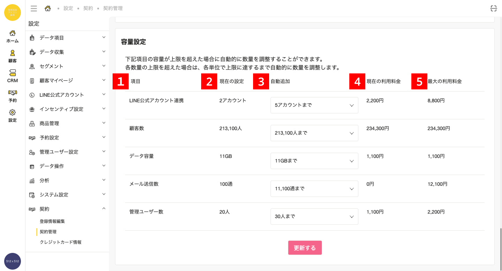Open the メール送信数 auto-add dropdown
502x271 pixels.
(314, 189)
